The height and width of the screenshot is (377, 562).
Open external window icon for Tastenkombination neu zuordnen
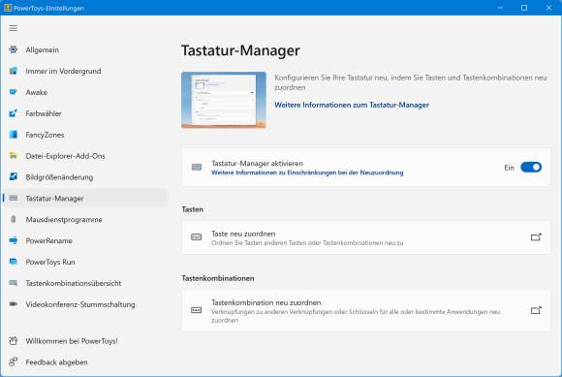pyautogui.click(x=536, y=310)
